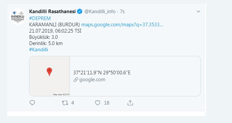Open the share tweet upload icon

(x=130, y=103)
